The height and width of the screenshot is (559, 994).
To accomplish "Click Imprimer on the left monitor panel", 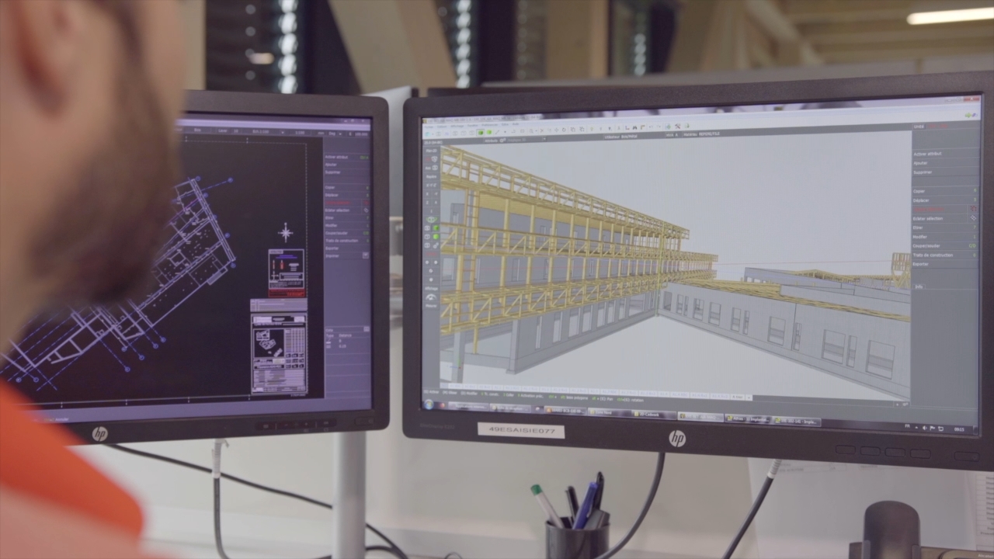I will (333, 255).
